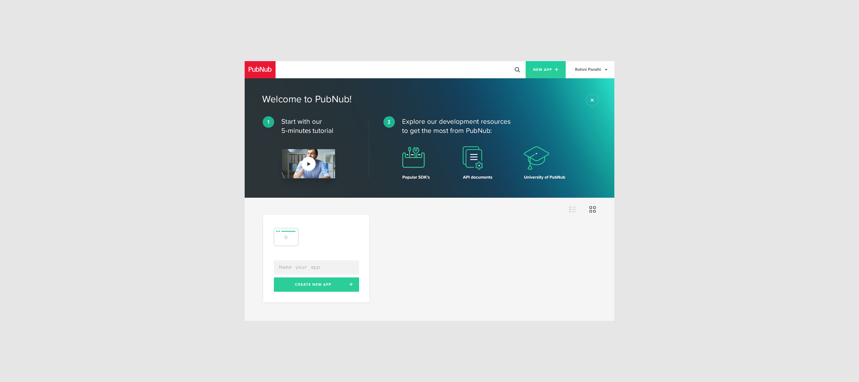Viewport: 859px width, 382px height.
Task: Click the plus icon on Create New App
Action: [351, 284]
